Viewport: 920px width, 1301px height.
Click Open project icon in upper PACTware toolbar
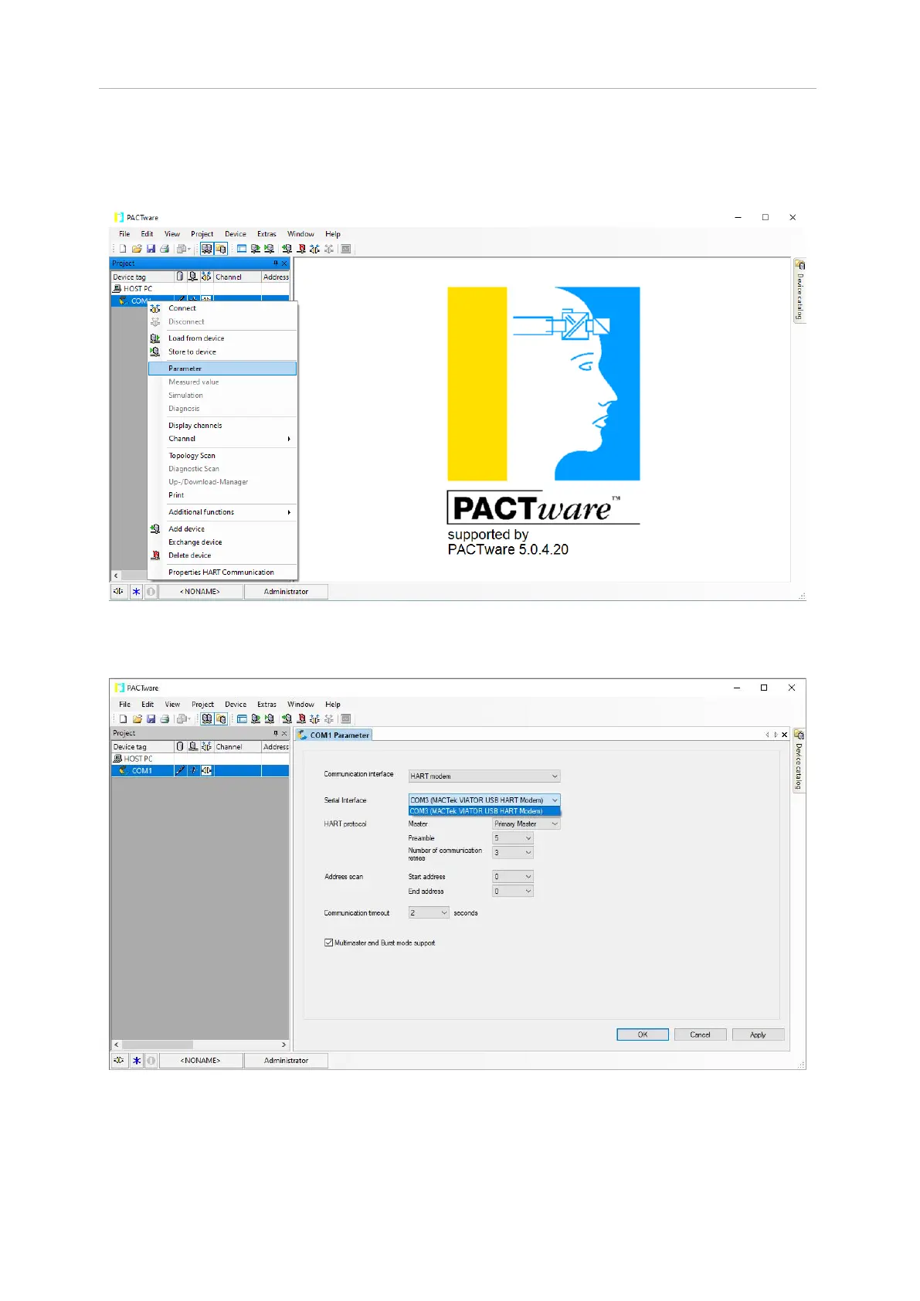(137, 249)
